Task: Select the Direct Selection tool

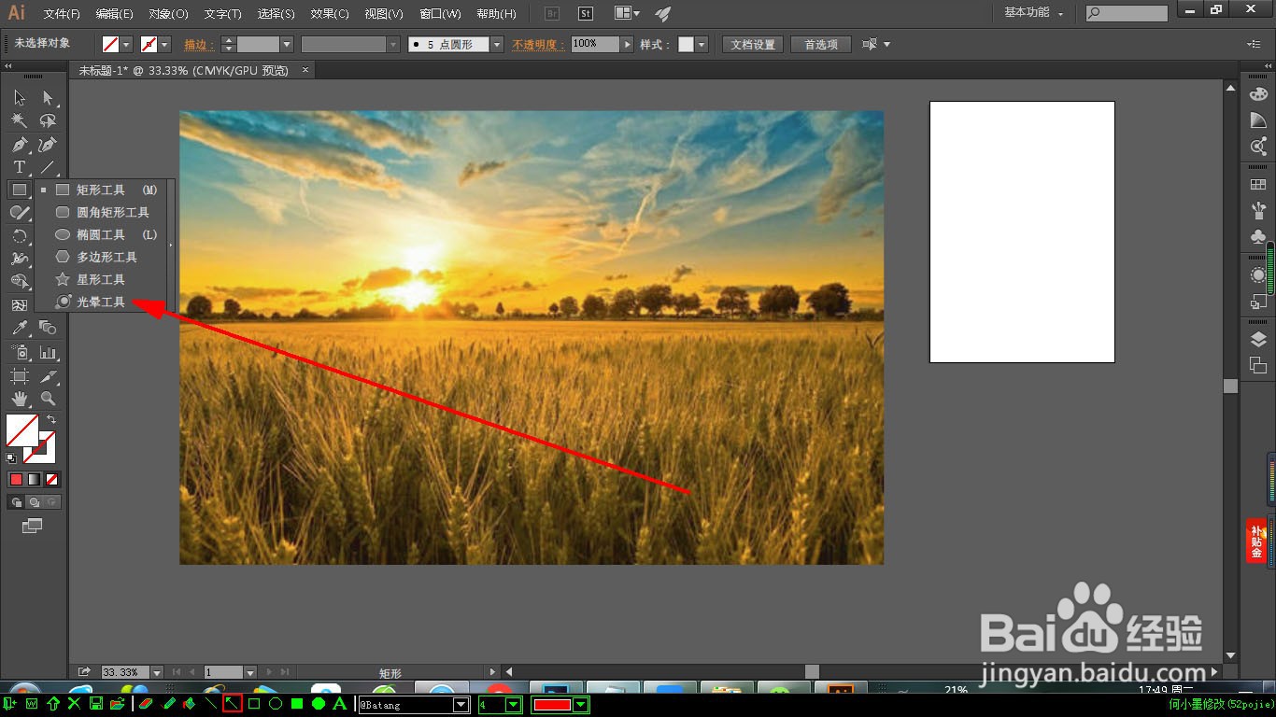Action: pyautogui.click(x=48, y=97)
